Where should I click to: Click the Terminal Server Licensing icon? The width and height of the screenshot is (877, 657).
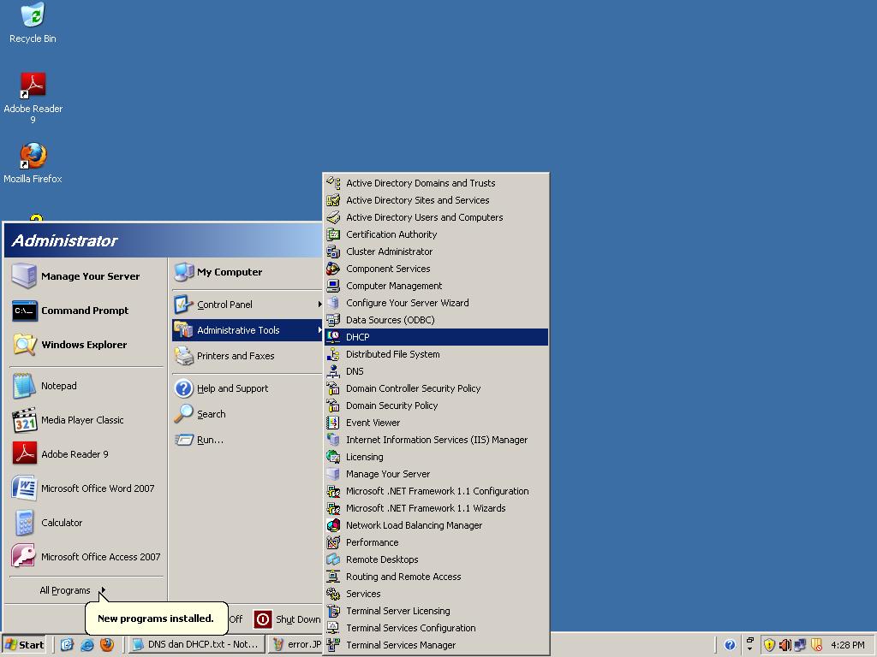pyautogui.click(x=333, y=611)
